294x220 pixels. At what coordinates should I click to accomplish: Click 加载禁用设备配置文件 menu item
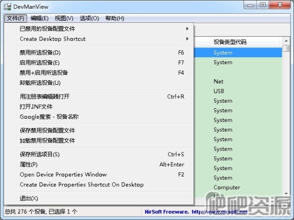click(x=48, y=141)
